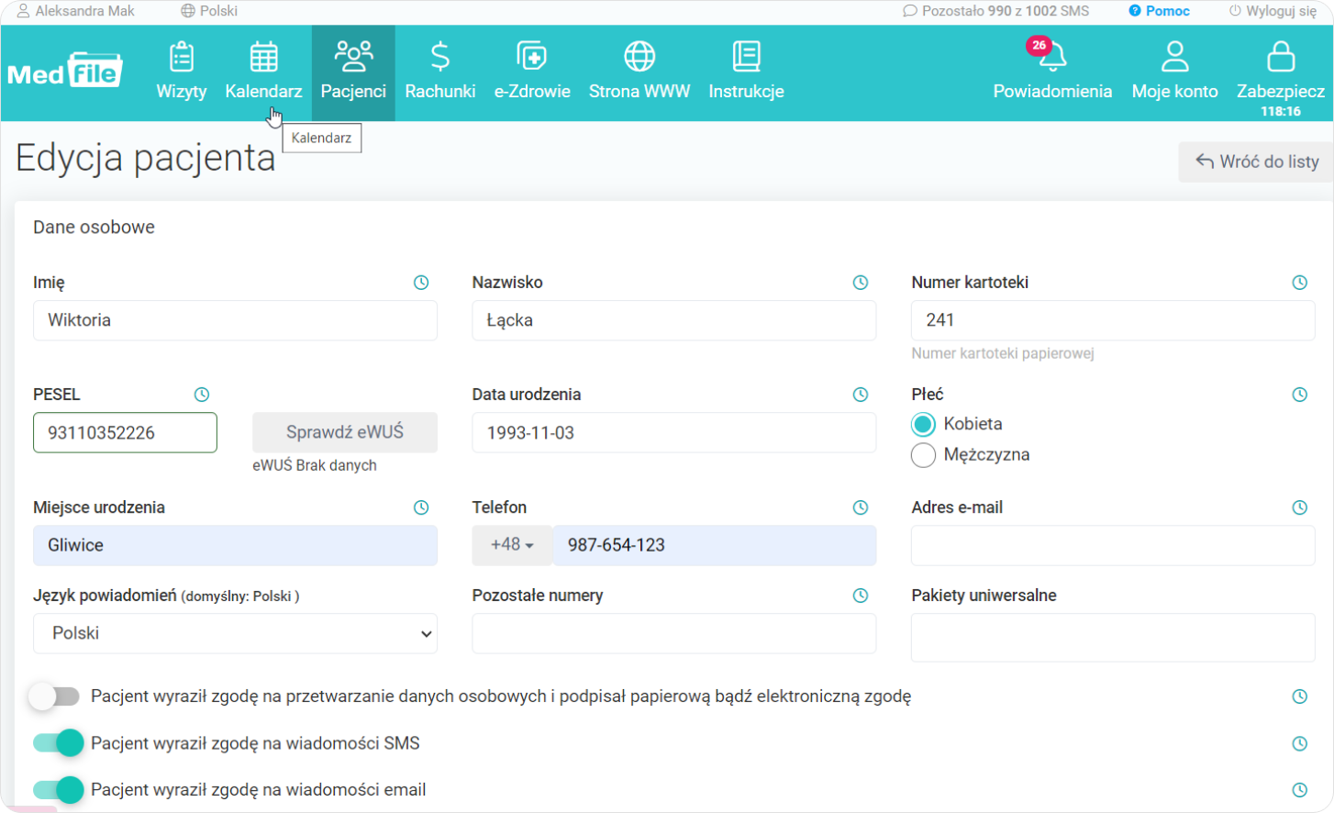Click the empty Adres e-mail field
Screen dimensions: 1334x813
click(1113, 545)
